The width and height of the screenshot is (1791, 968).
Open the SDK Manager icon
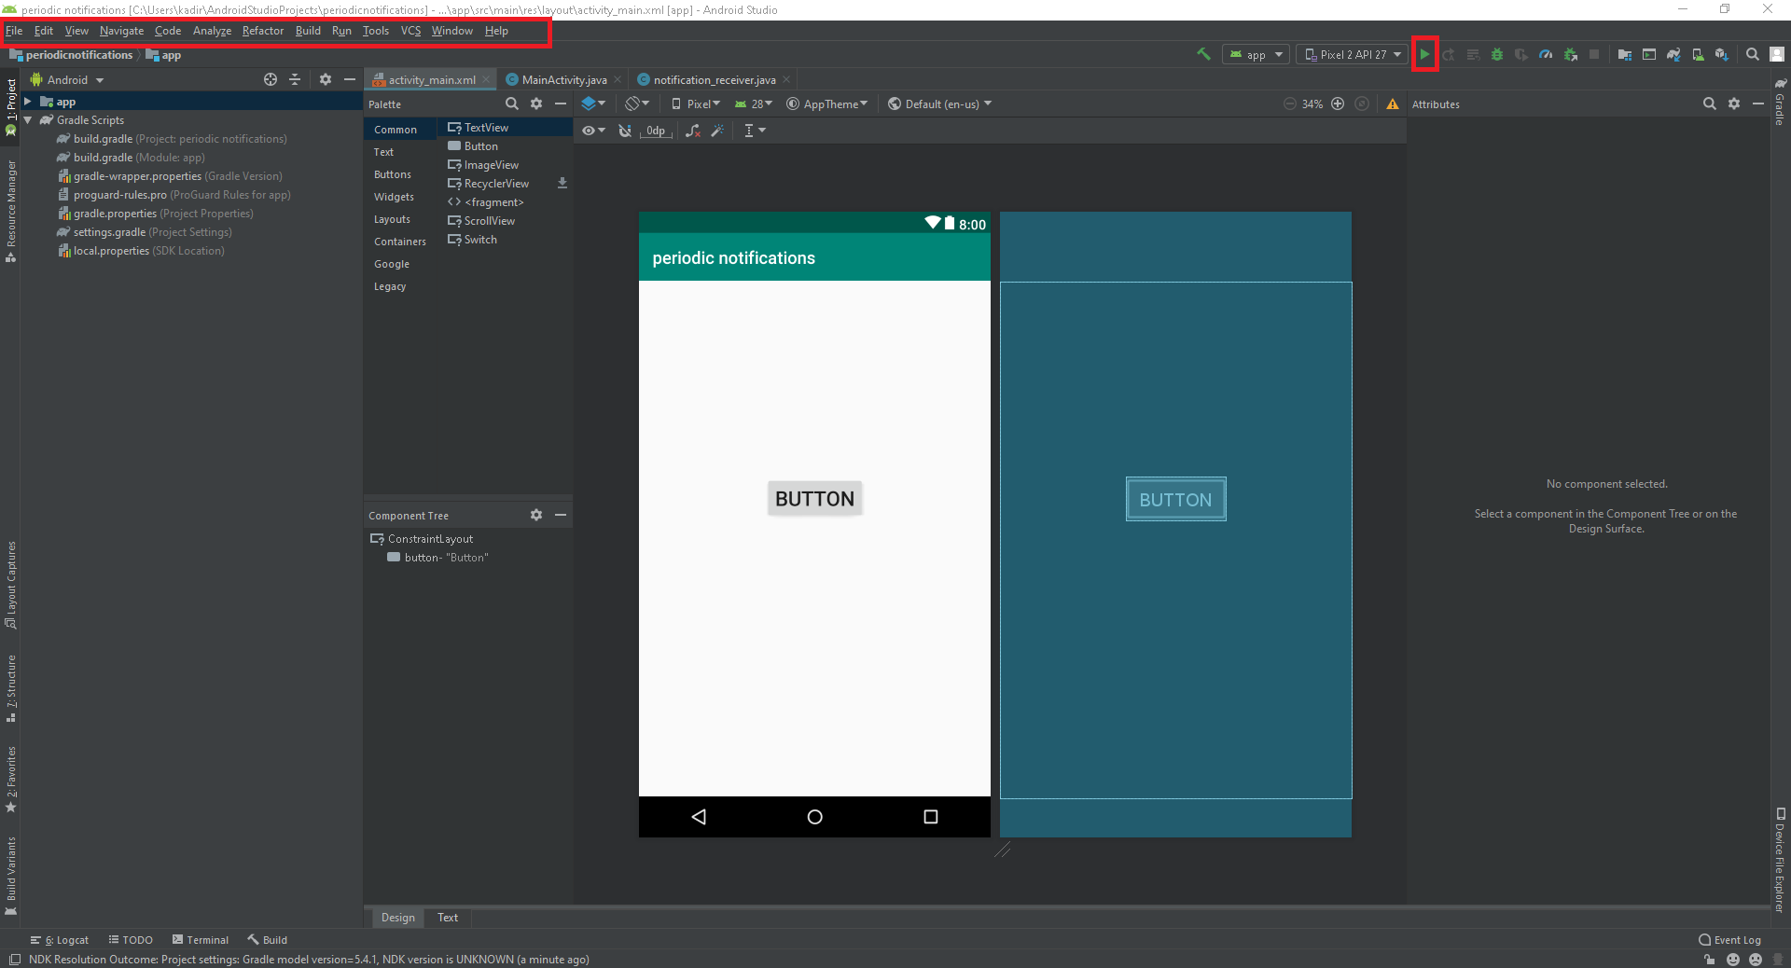pos(1722,54)
